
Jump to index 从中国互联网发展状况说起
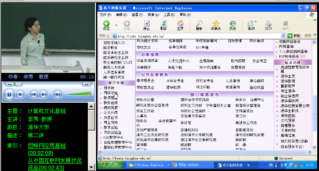55,164
